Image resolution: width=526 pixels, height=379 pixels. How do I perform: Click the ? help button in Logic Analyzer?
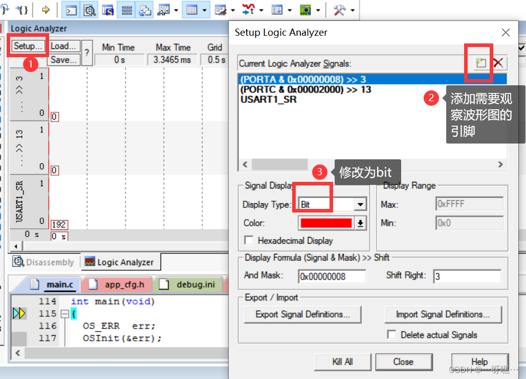87,53
